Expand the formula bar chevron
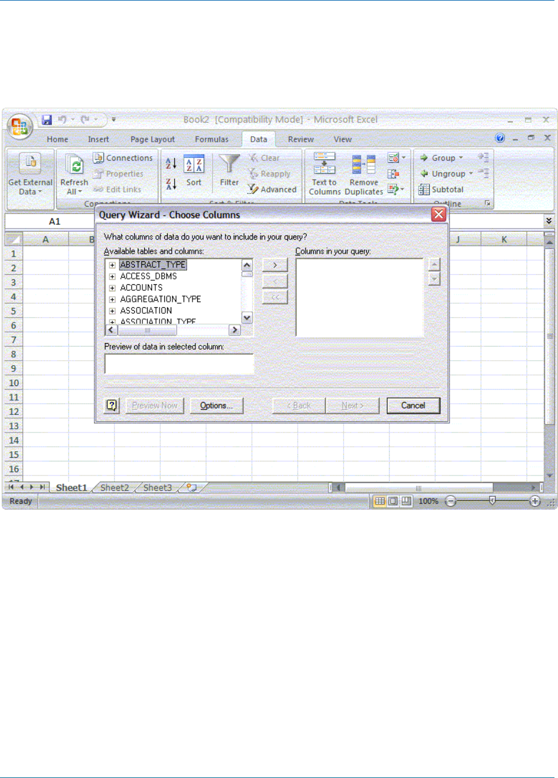The height and width of the screenshot is (778, 558). [549, 221]
